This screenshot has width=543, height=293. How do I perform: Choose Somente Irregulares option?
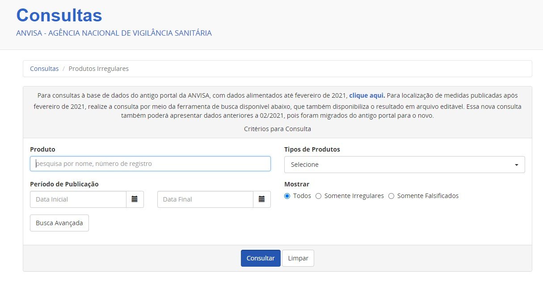pos(318,196)
